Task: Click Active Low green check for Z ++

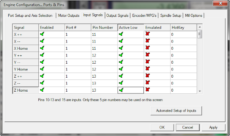Action: coord(121,76)
